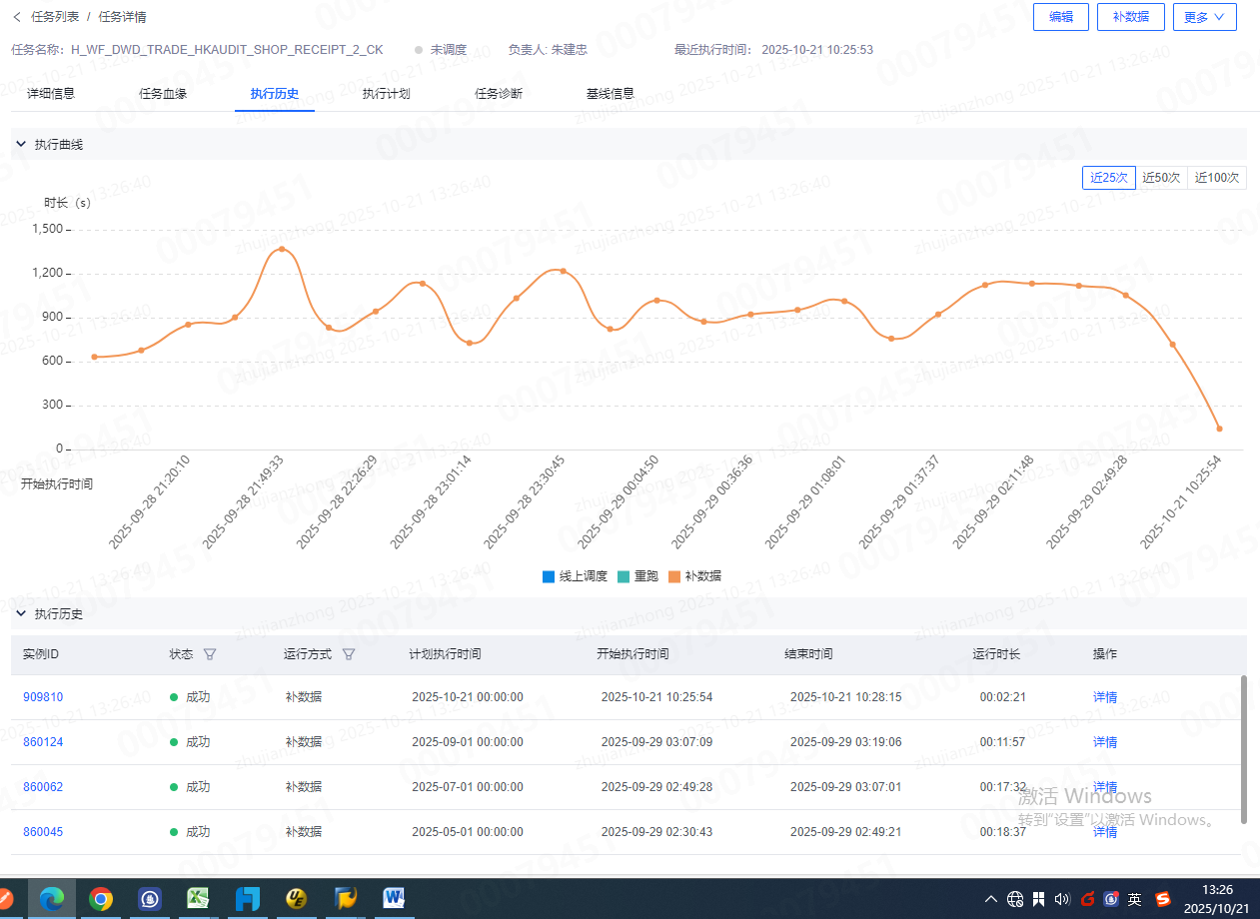This screenshot has width=1260, height=919.
Task: Collapse the 执行历史 table section
Action: tap(20, 613)
